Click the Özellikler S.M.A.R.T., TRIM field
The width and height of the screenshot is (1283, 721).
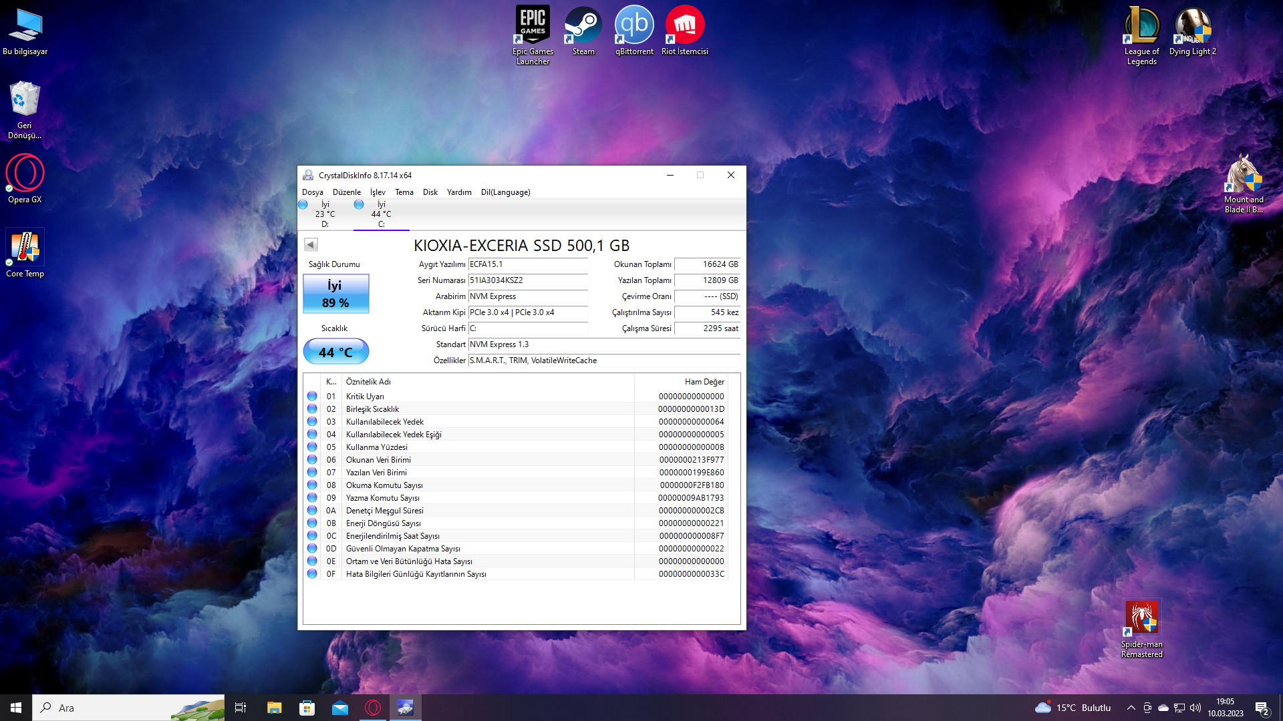(604, 360)
